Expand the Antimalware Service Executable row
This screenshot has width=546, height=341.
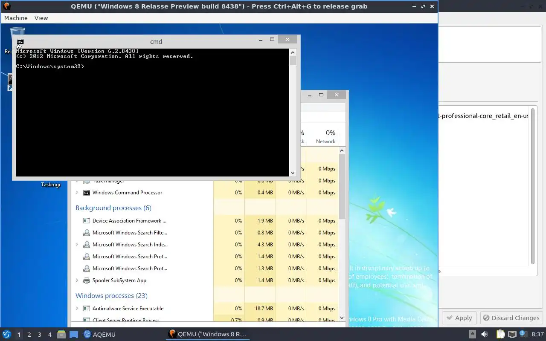coord(77,309)
